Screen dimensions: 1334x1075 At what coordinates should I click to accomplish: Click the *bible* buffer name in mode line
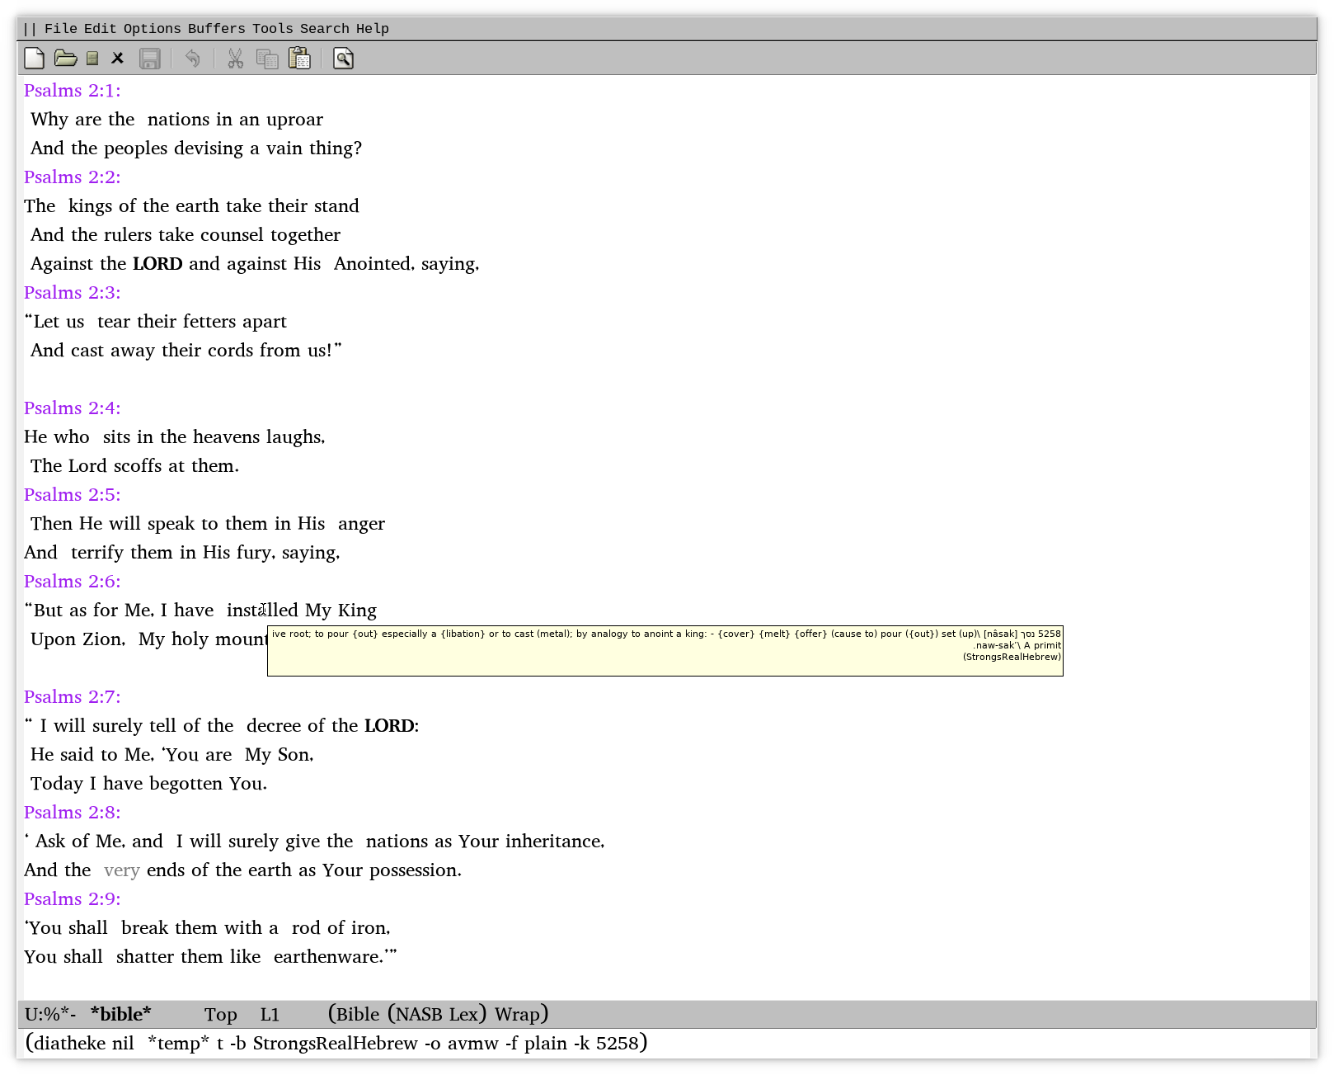(x=120, y=1014)
